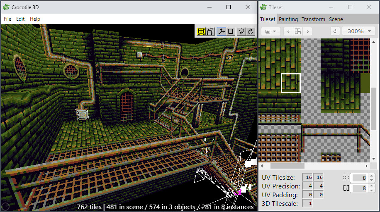Open the 300% zoom dropdown
Image resolution: width=380 pixels, height=212 pixels.
359,31
